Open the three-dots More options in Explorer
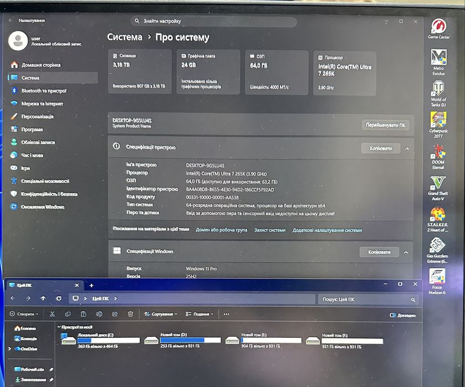This screenshot has height=387, width=465. click(x=227, y=314)
